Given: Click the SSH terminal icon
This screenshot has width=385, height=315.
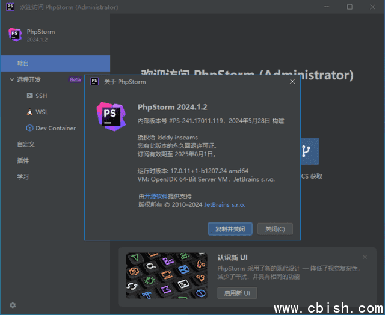Looking at the screenshot, I should click(29, 96).
